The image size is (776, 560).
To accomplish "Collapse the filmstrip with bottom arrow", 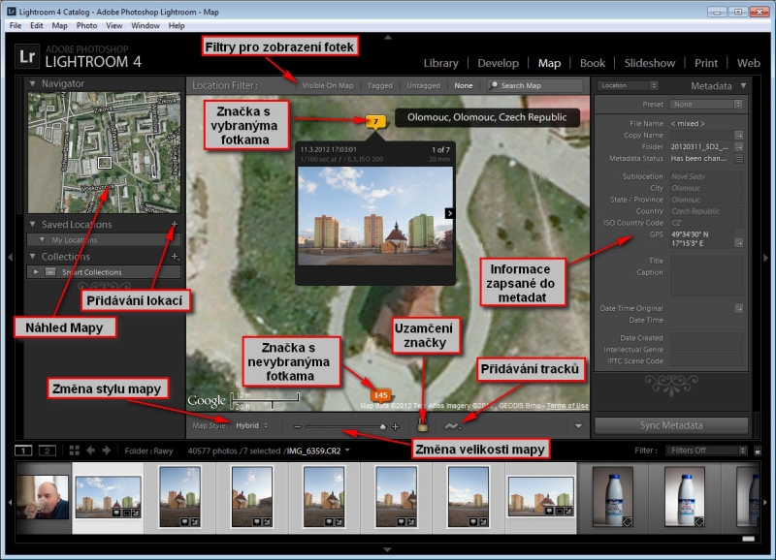I will pyautogui.click(x=387, y=549).
